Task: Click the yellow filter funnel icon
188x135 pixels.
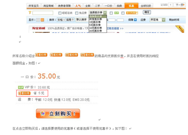Action: [30, 12]
